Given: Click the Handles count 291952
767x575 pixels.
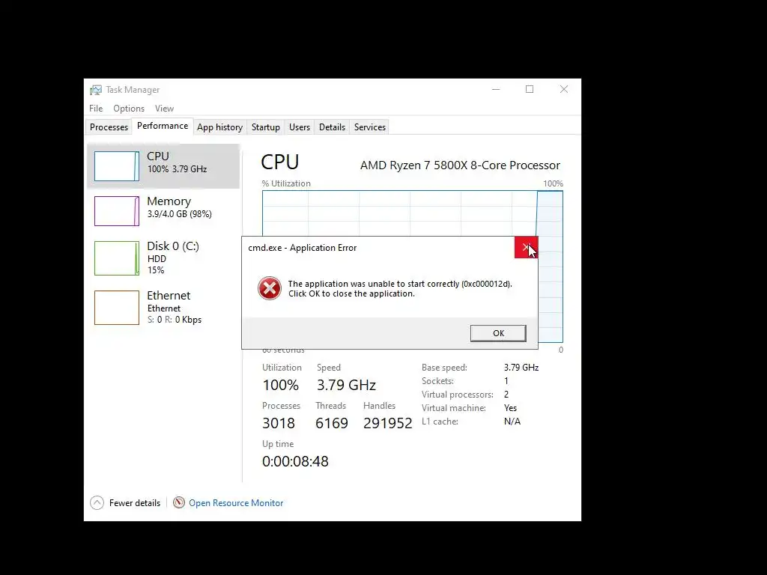Looking at the screenshot, I should (388, 423).
